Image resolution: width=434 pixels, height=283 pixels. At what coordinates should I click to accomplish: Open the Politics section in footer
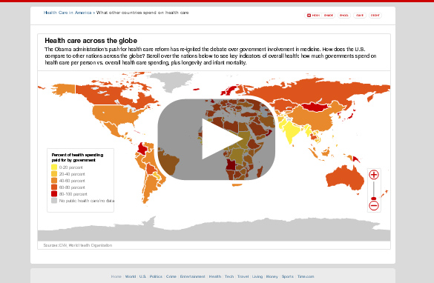pyautogui.click(x=156, y=276)
